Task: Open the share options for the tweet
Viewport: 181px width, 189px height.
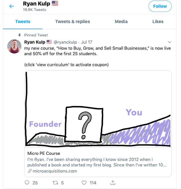Action: (113, 183)
